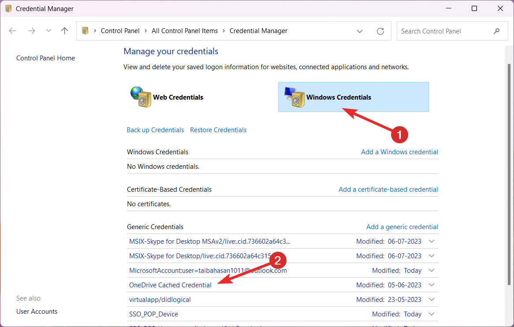Image resolution: width=514 pixels, height=327 pixels.
Task: Open the Web Credentials section
Action: pyautogui.click(x=178, y=97)
